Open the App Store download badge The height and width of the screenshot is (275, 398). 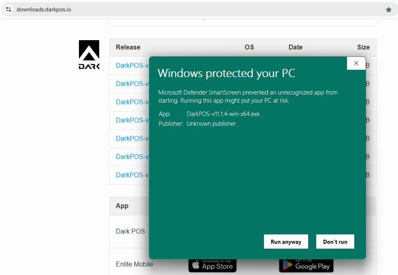(x=213, y=265)
